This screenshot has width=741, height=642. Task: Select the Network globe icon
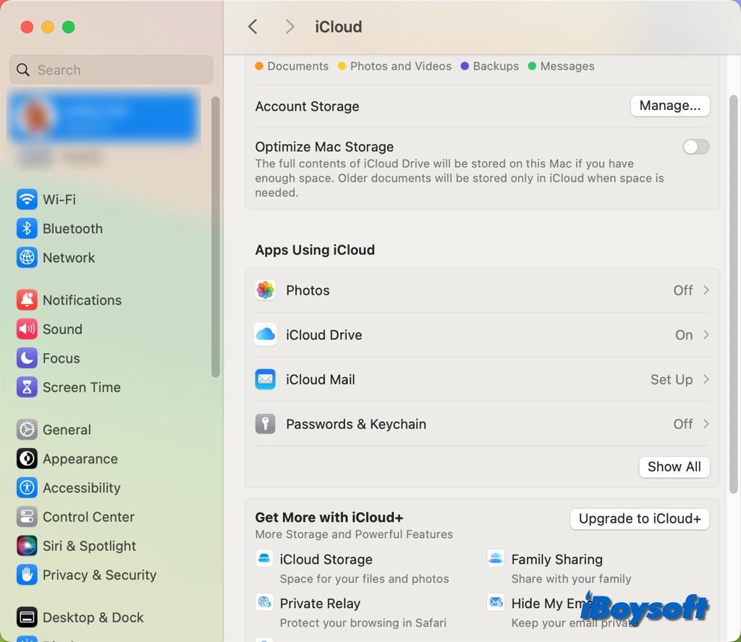coord(27,258)
